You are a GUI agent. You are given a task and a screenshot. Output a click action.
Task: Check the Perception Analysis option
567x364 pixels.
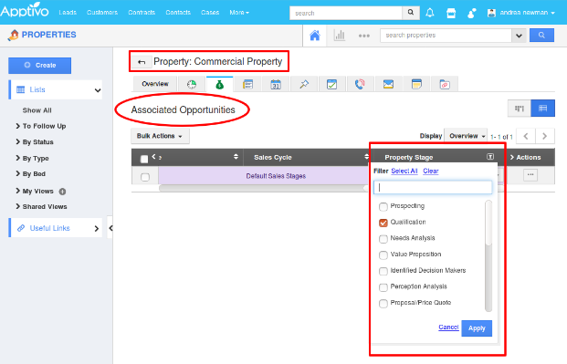[x=383, y=287]
